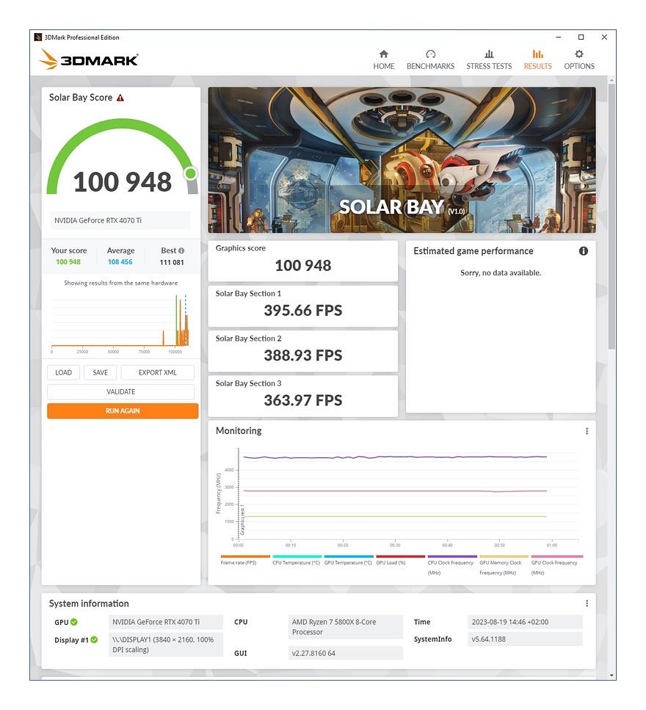This screenshot has height=710, width=646.
Task: Click the info icon beside Best score
Action: [181, 251]
